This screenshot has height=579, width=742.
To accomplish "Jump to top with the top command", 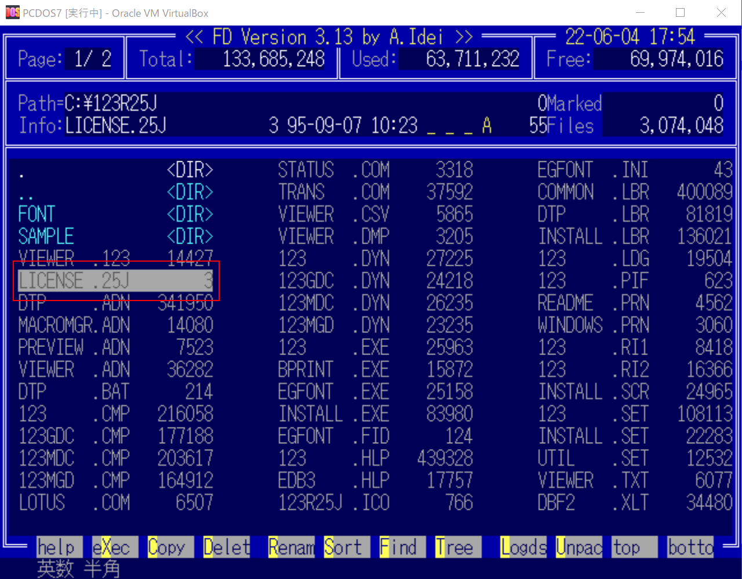I will 633,547.
